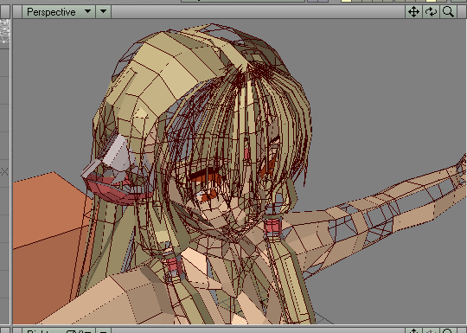The width and height of the screenshot is (467, 333).
Task: Open the Perspective view type dropdown
Action: click(x=59, y=12)
